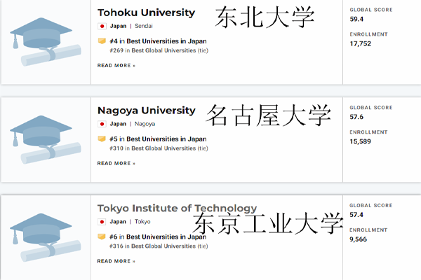This screenshot has width=421, height=280.
Task: Open the Tohoku University title link
Action: tap(147, 13)
